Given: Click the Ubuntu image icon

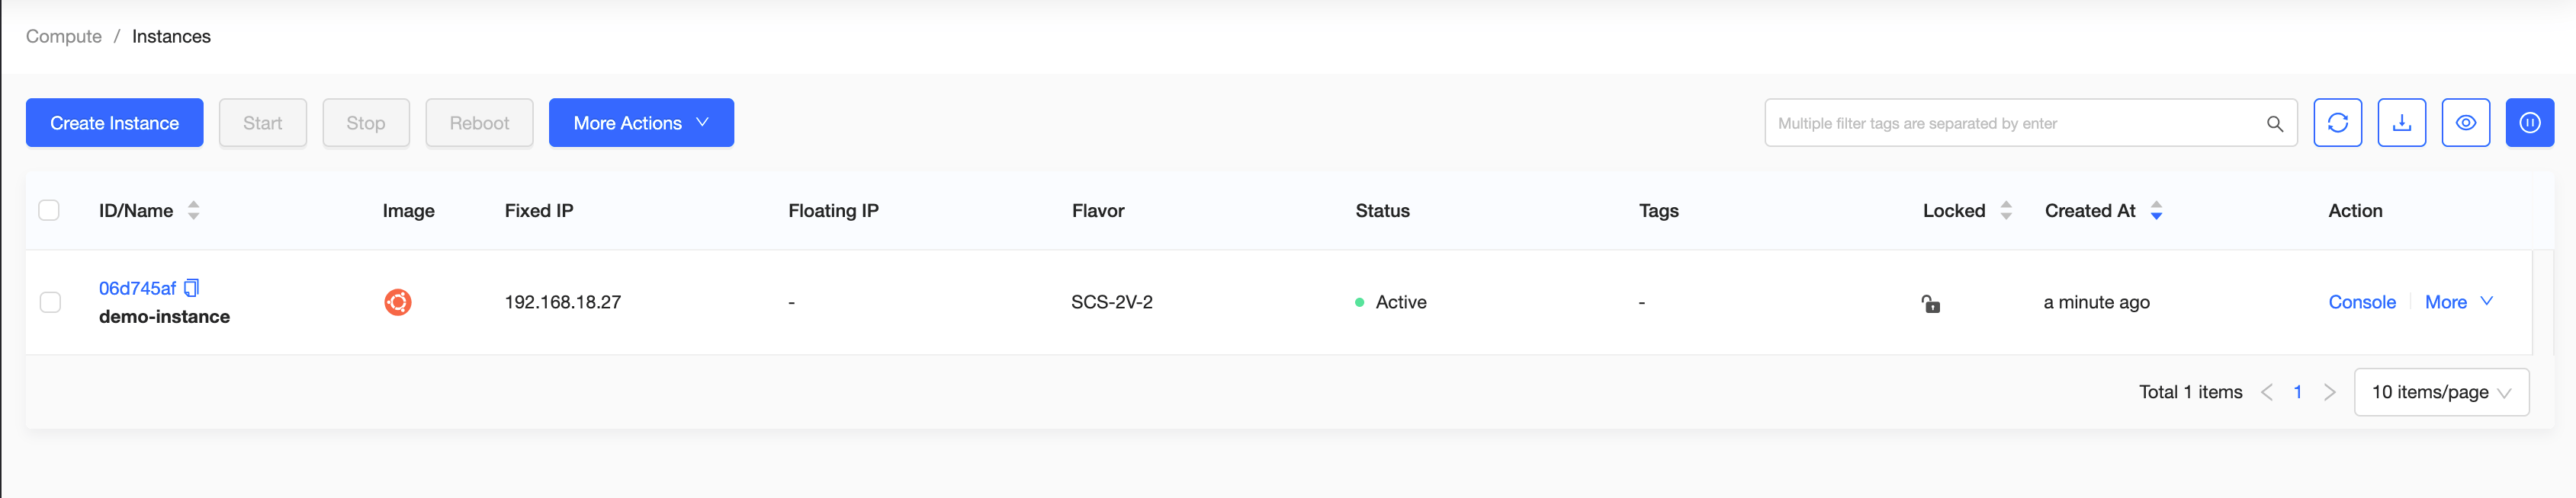Looking at the screenshot, I should [398, 302].
